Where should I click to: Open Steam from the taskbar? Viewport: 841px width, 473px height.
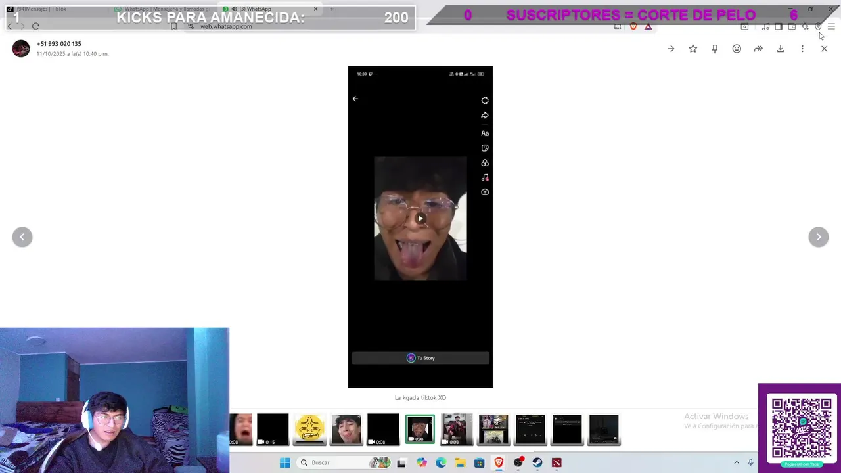point(537,462)
